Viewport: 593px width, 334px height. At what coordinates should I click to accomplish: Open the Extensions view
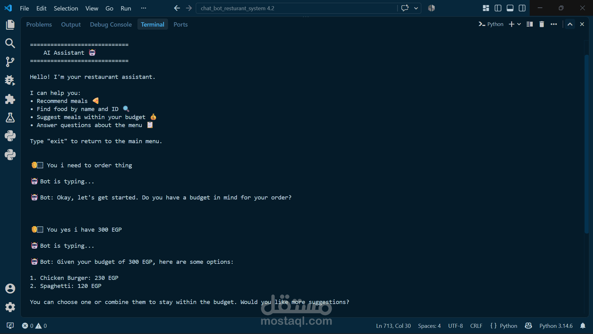10,99
